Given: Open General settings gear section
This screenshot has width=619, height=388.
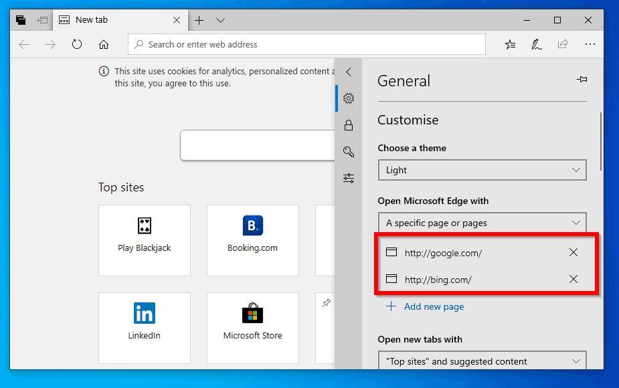Looking at the screenshot, I should [x=348, y=98].
